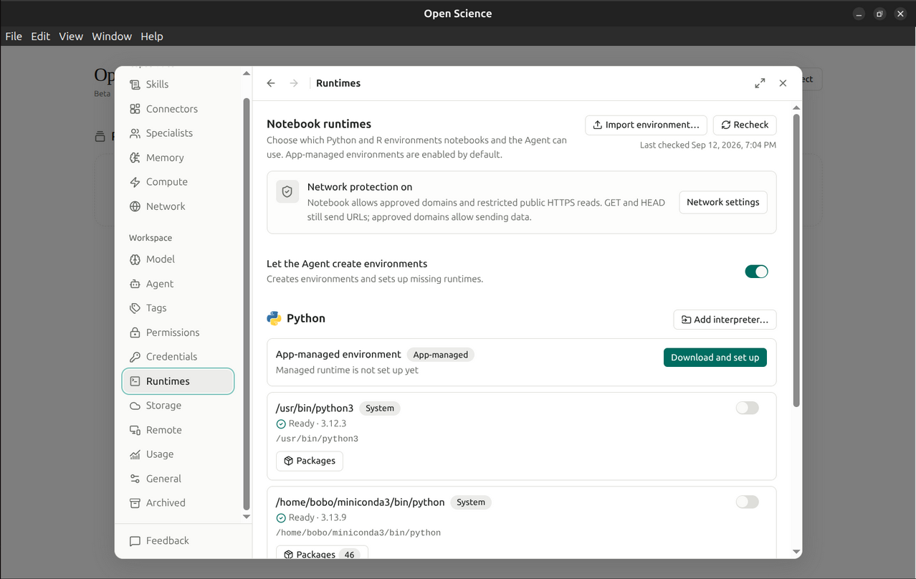
Task: Click the Python logo icon
Action: pos(274,318)
